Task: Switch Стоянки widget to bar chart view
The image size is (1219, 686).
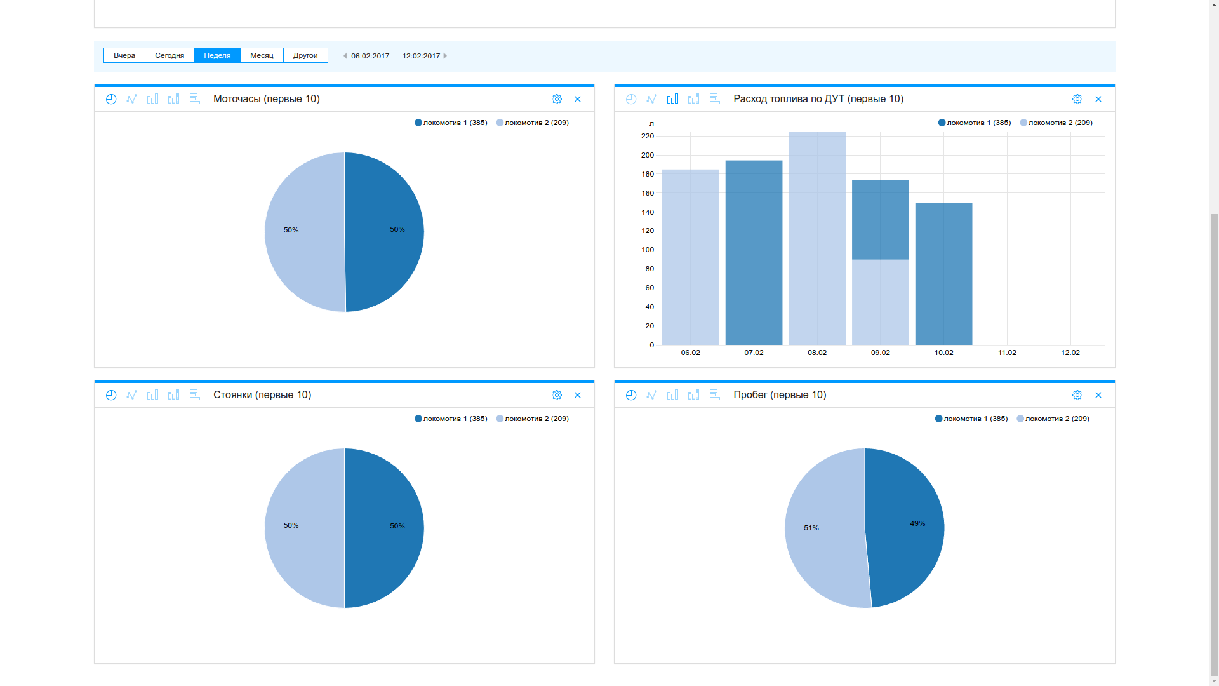Action: (x=153, y=395)
